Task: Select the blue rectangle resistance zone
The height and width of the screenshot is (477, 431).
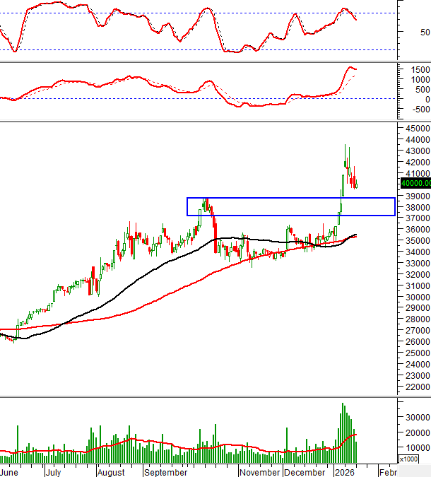Action: click(x=290, y=199)
